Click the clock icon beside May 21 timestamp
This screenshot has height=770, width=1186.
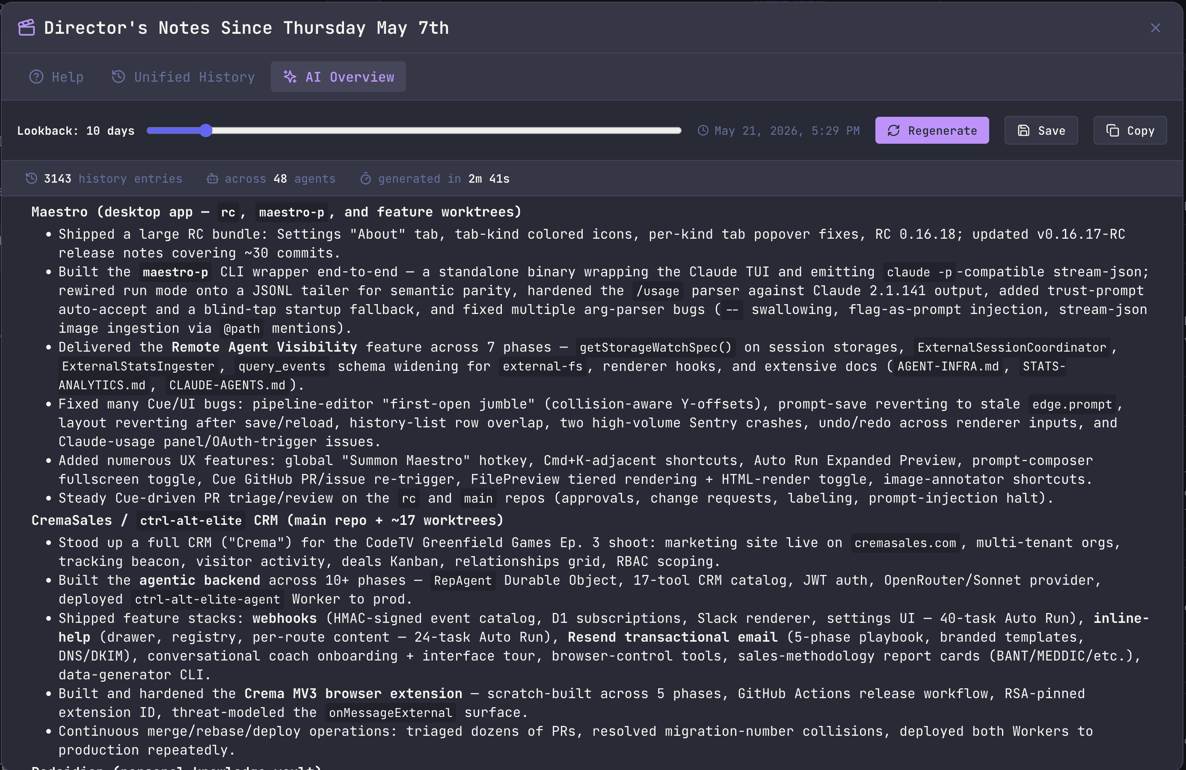(x=703, y=130)
